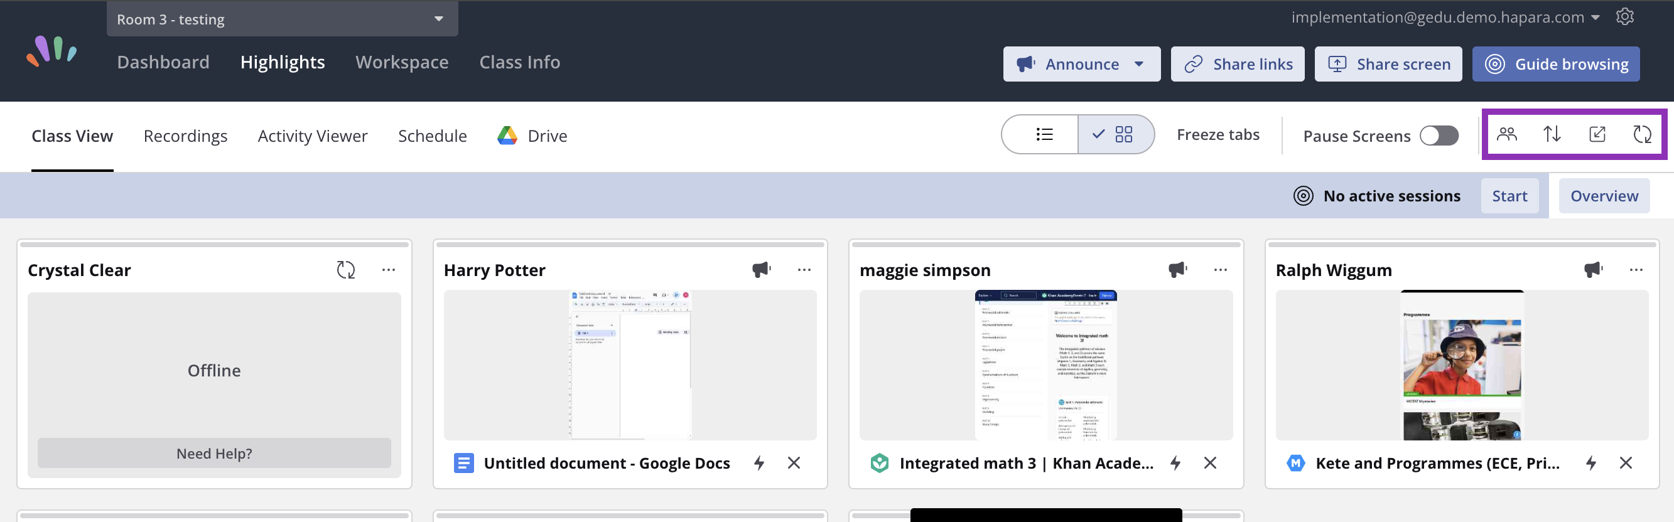Open the Class Info menu

click(519, 61)
